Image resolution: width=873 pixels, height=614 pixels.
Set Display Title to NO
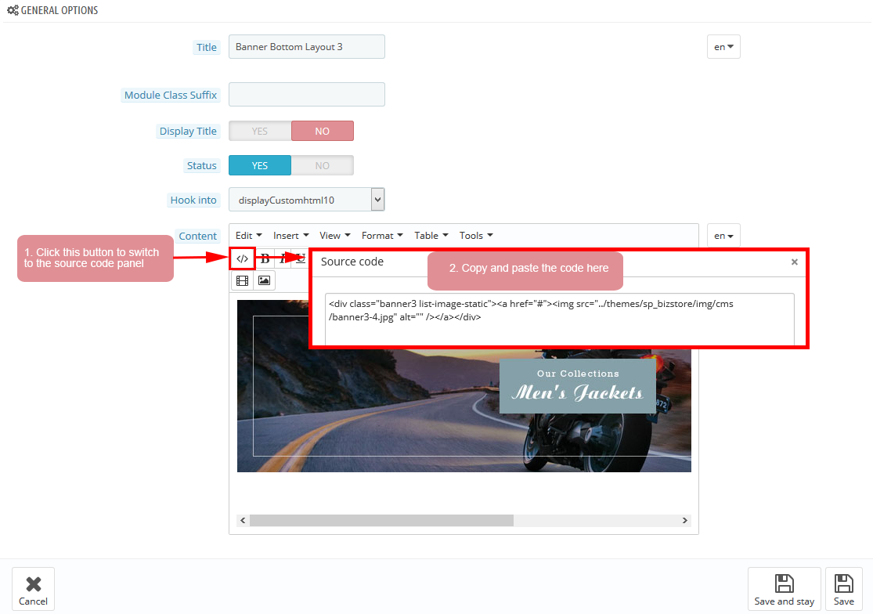[x=323, y=132]
